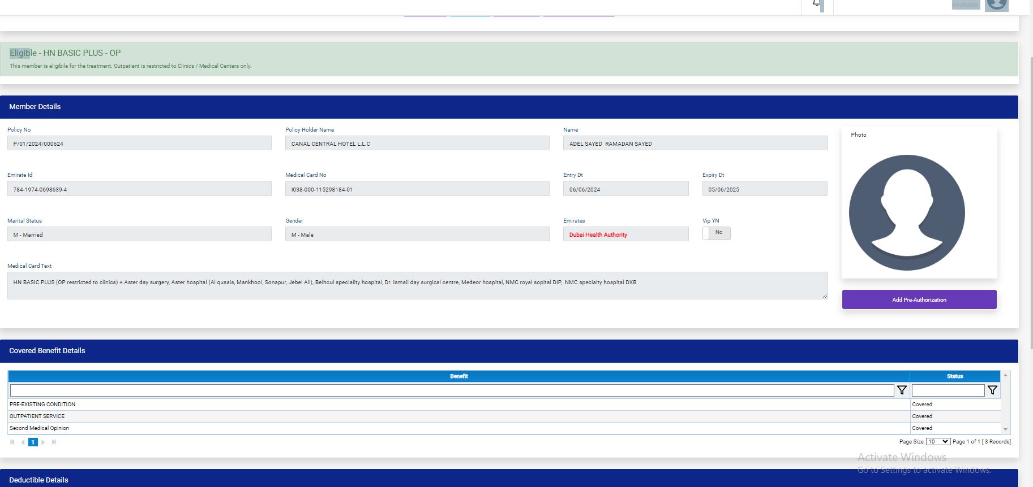1033x487 pixels.
Task: Sort by the Benefit column header
Action: click(458, 376)
